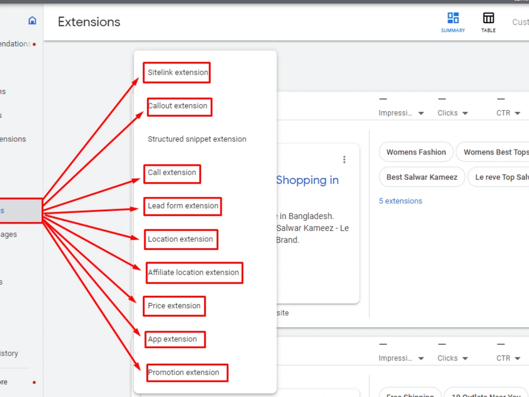Click the Womens Best Tops chip
This screenshot has height=397, width=529.
tap(493, 152)
